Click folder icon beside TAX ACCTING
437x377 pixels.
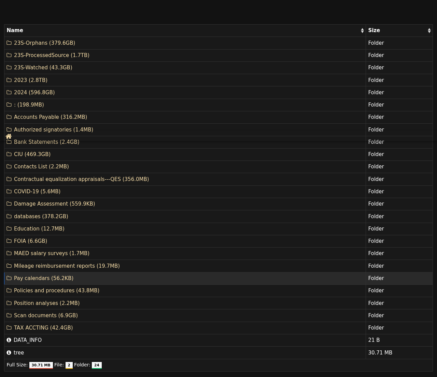pyautogui.click(x=9, y=328)
